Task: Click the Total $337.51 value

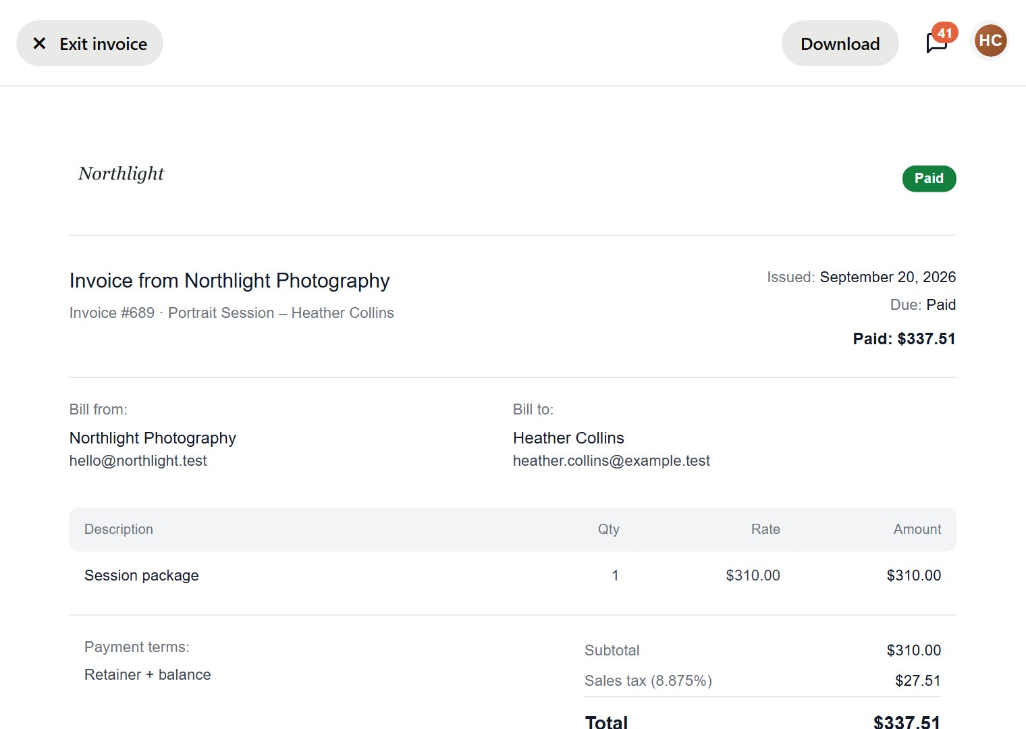Action: click(x=907, y=721)
